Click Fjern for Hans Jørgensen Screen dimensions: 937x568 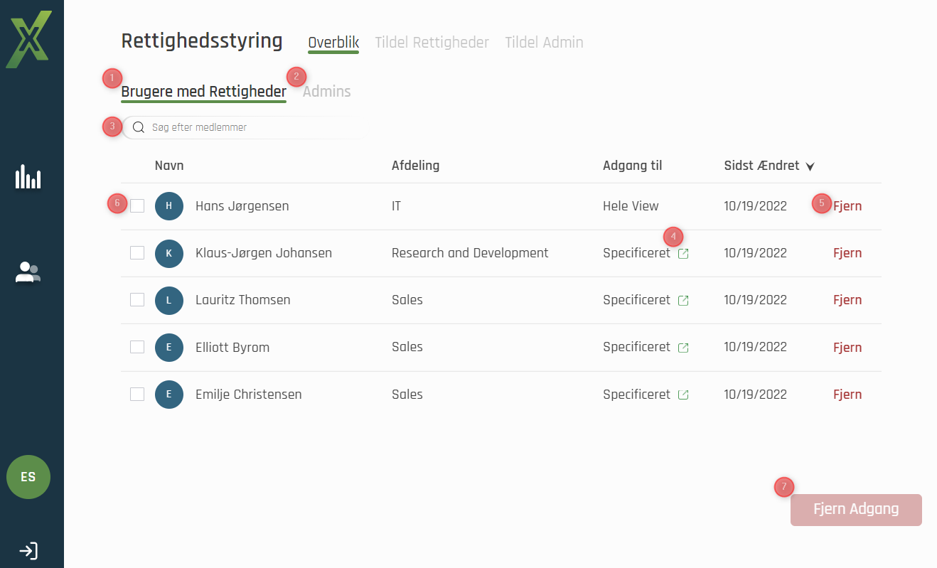847,206
